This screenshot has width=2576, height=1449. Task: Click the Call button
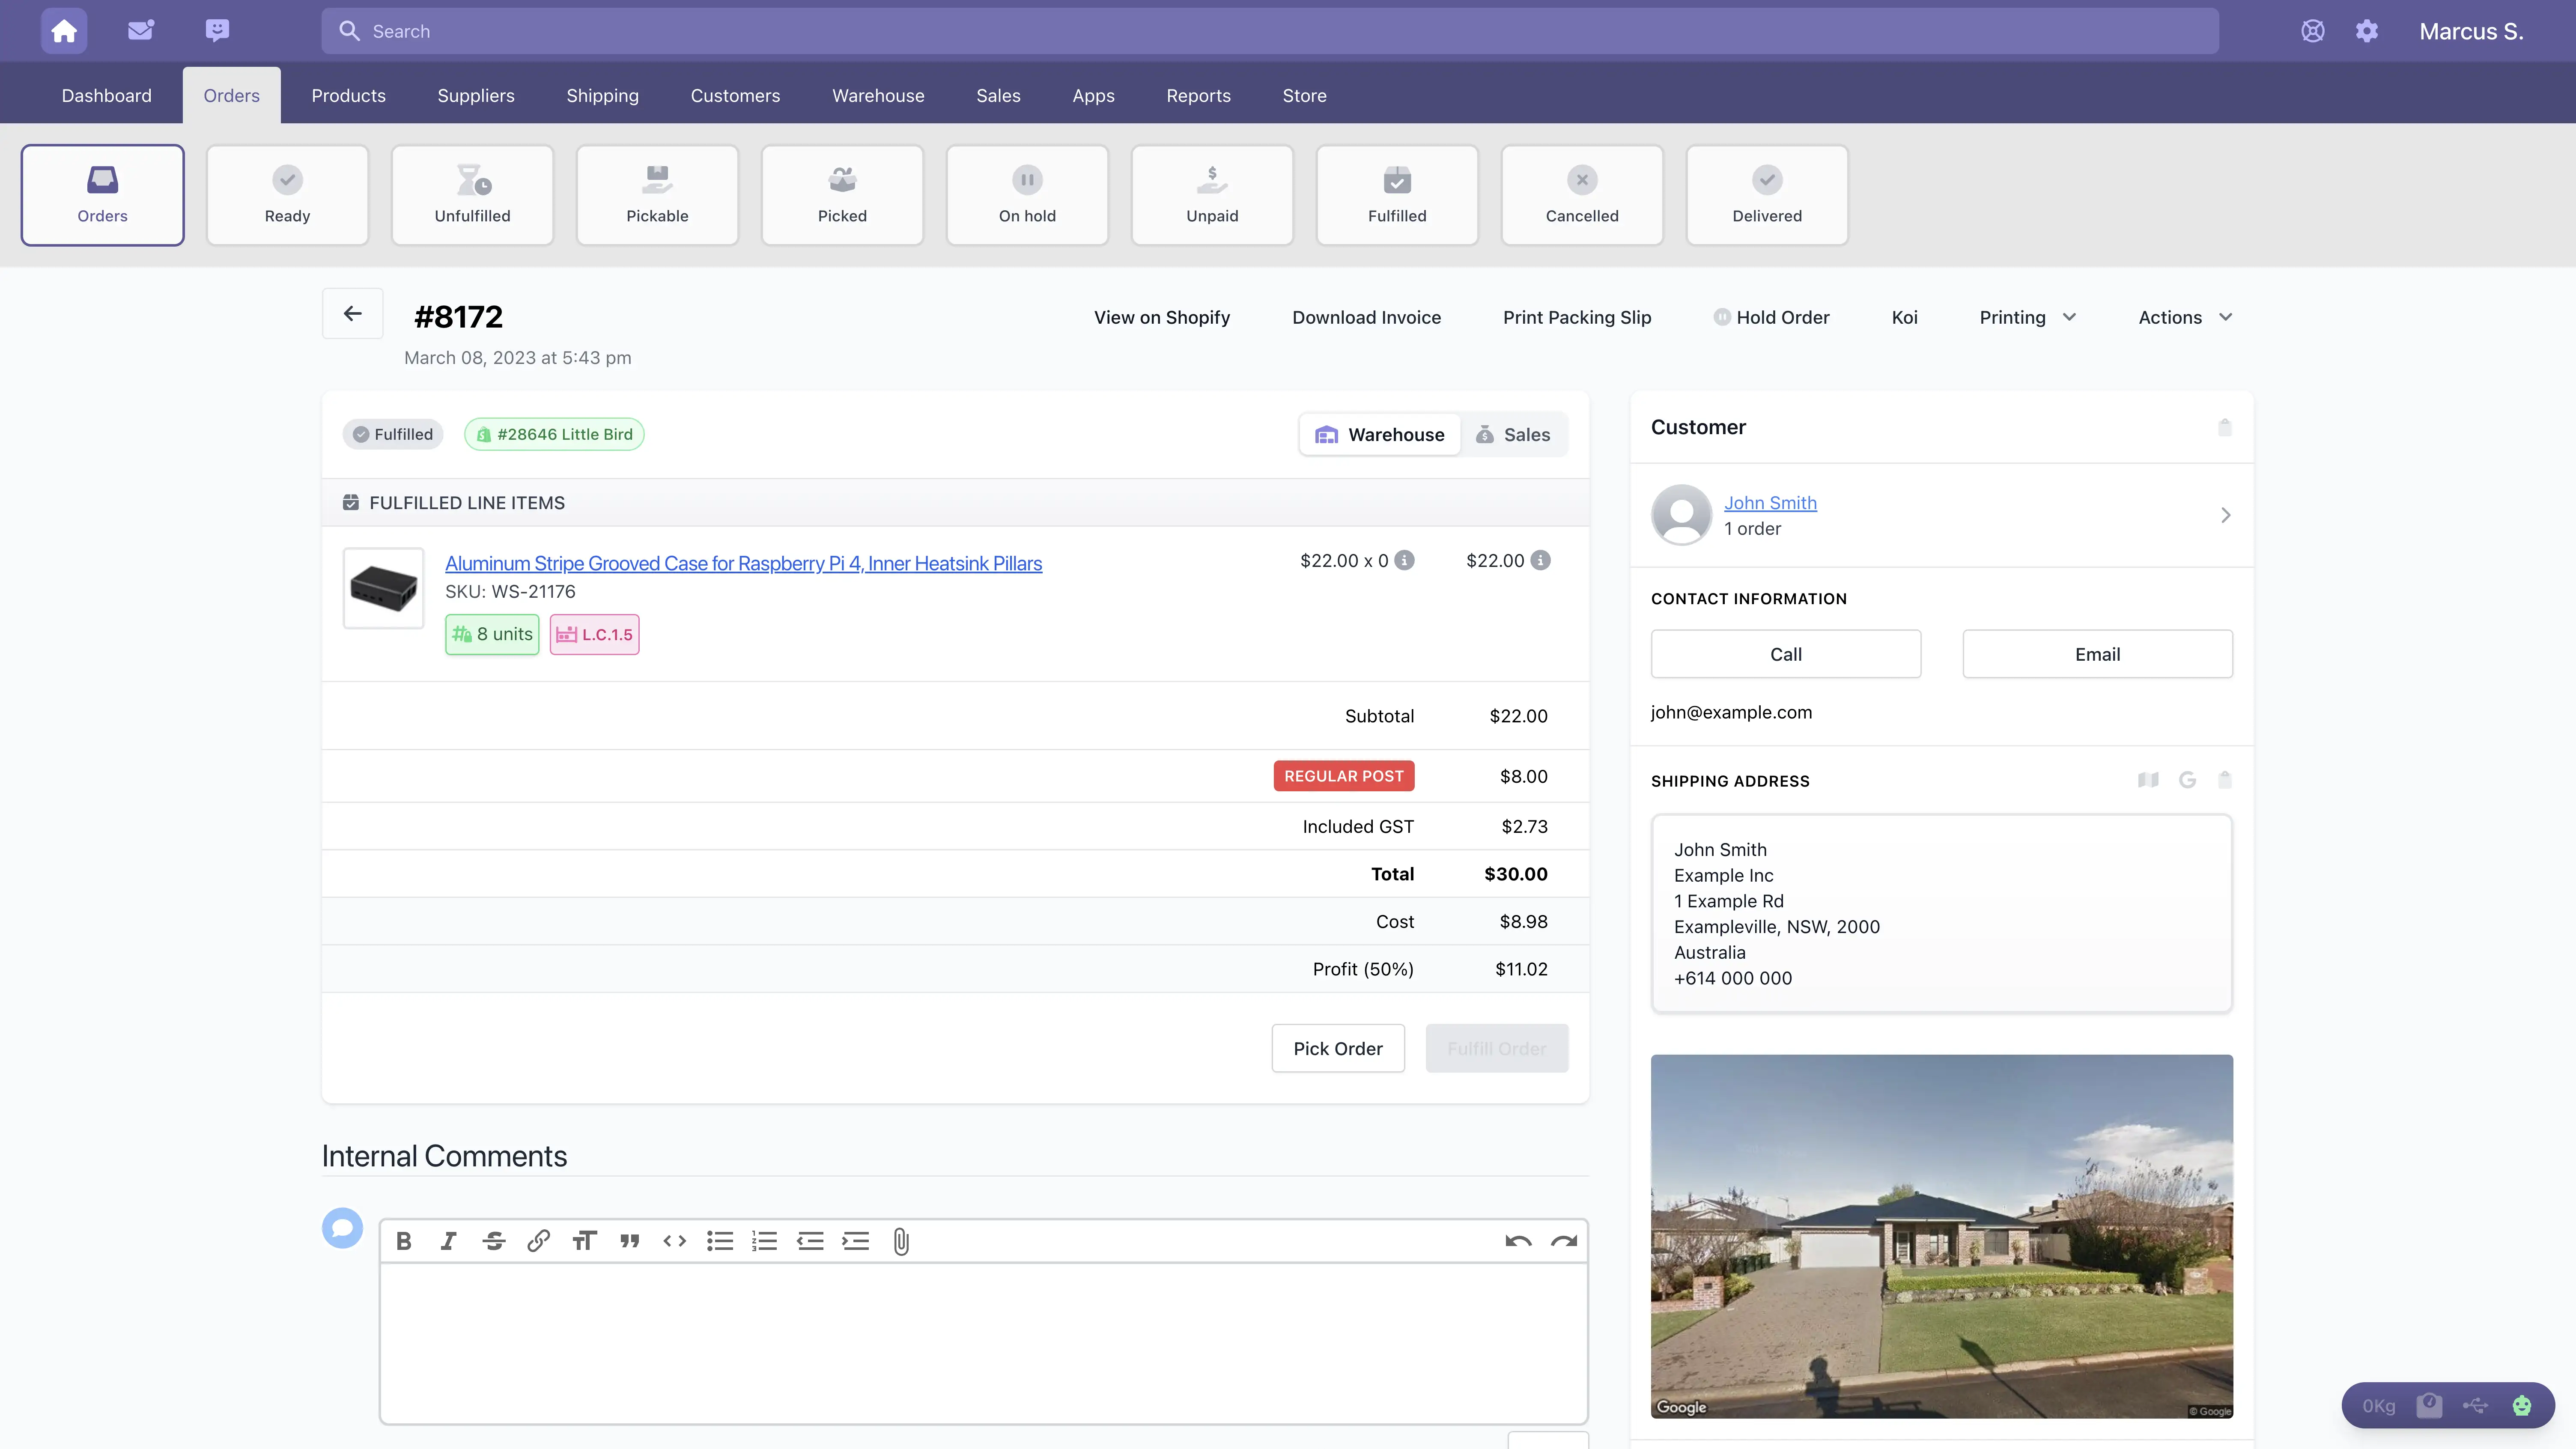click(1786, 654)
